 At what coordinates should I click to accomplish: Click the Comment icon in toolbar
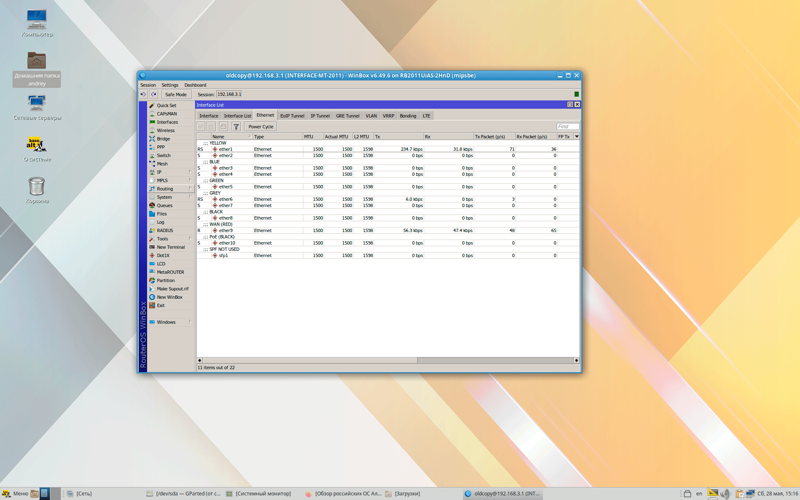tap(224, 127)
